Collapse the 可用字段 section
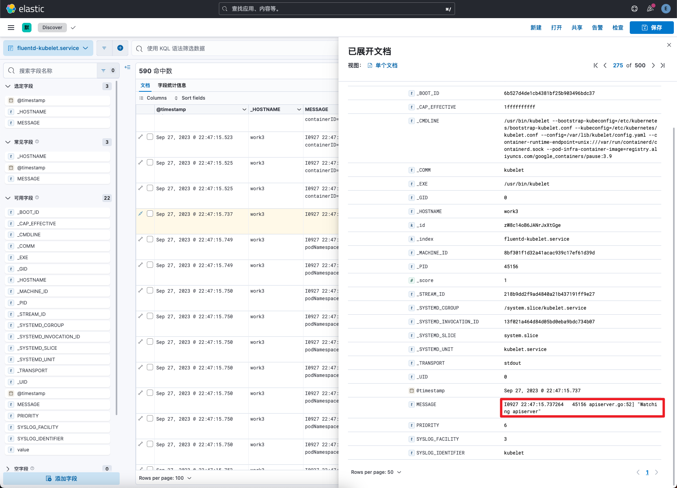Viewport: 677px width, 488px height. point(8,198)
